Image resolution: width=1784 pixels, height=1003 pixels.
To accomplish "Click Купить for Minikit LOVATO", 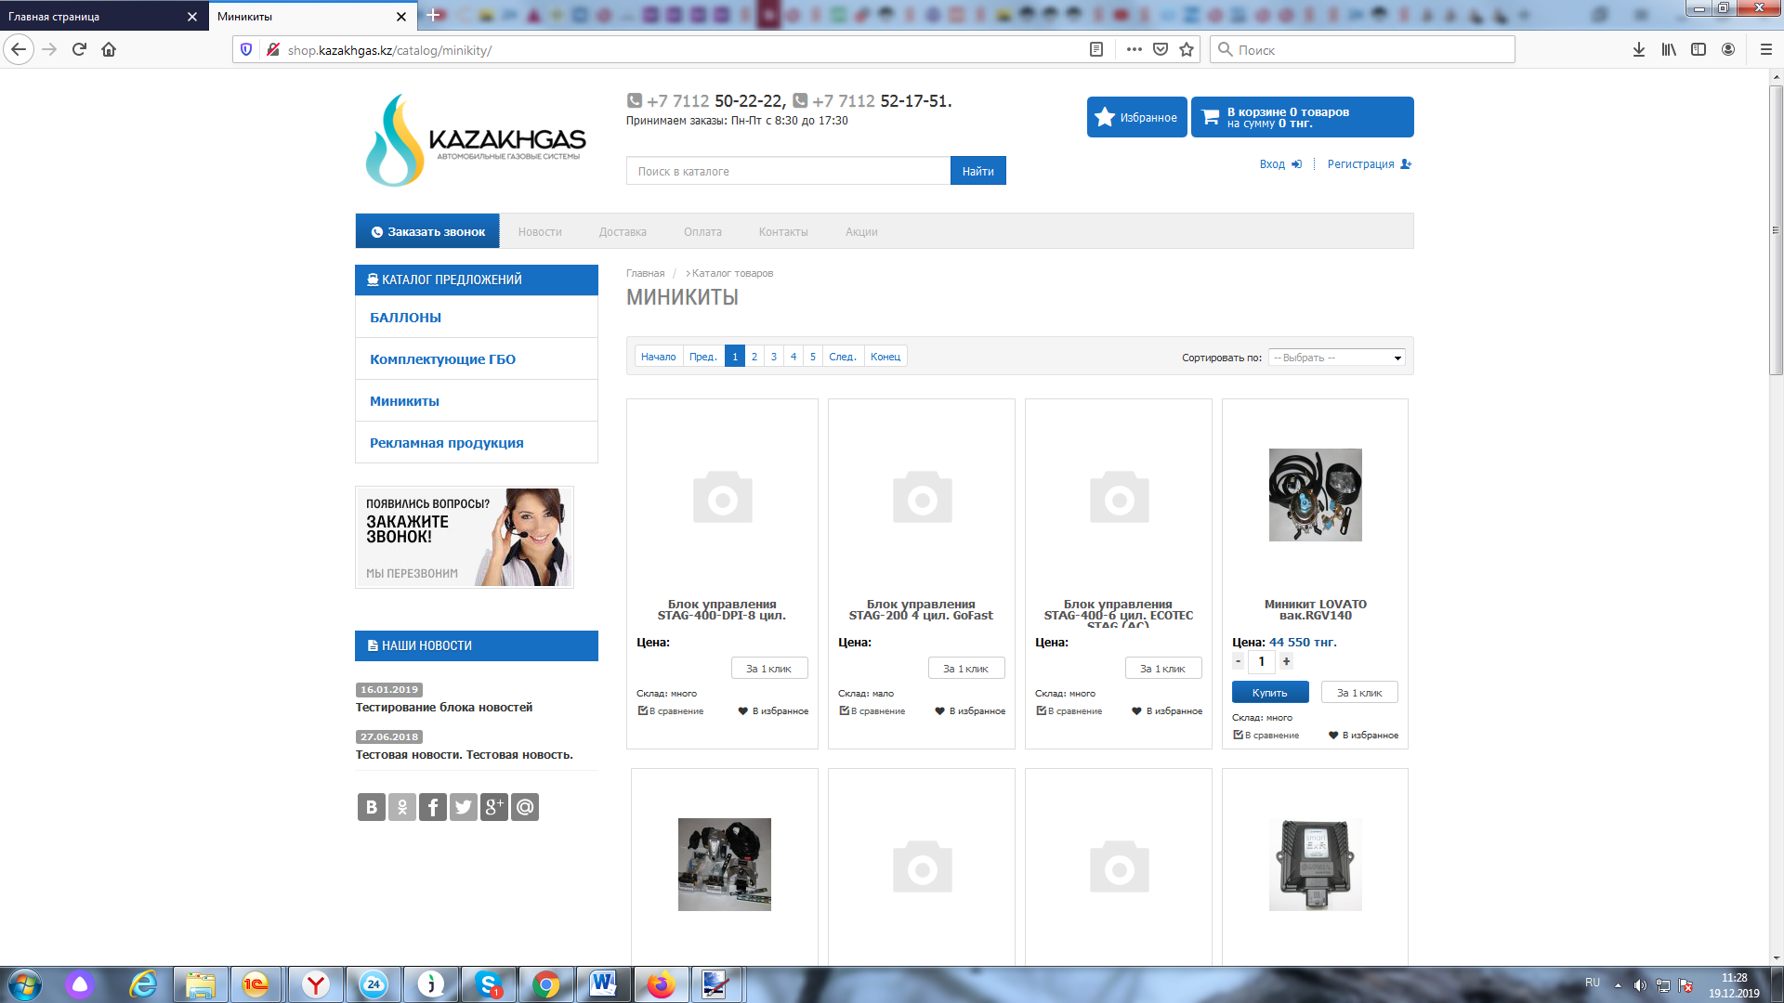I will tap(1270, 693).
